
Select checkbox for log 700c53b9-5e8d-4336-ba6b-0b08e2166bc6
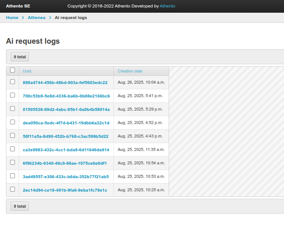12,95
